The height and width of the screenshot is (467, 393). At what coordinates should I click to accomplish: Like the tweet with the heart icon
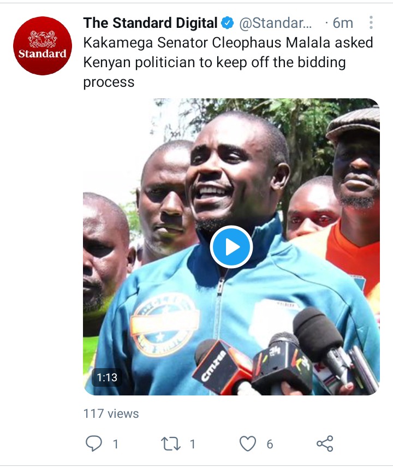248,444
